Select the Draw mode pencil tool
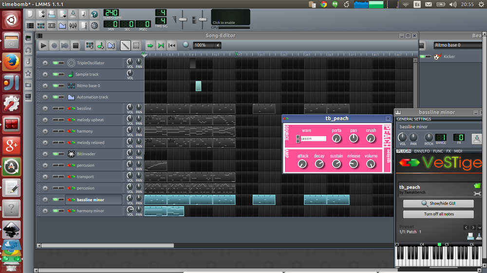The height and width of the screenshot is (273, 487). [126, 46]
